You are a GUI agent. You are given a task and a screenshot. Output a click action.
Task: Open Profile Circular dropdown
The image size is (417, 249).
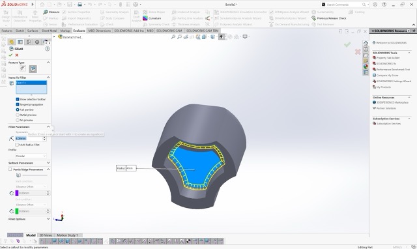[31, 156]
